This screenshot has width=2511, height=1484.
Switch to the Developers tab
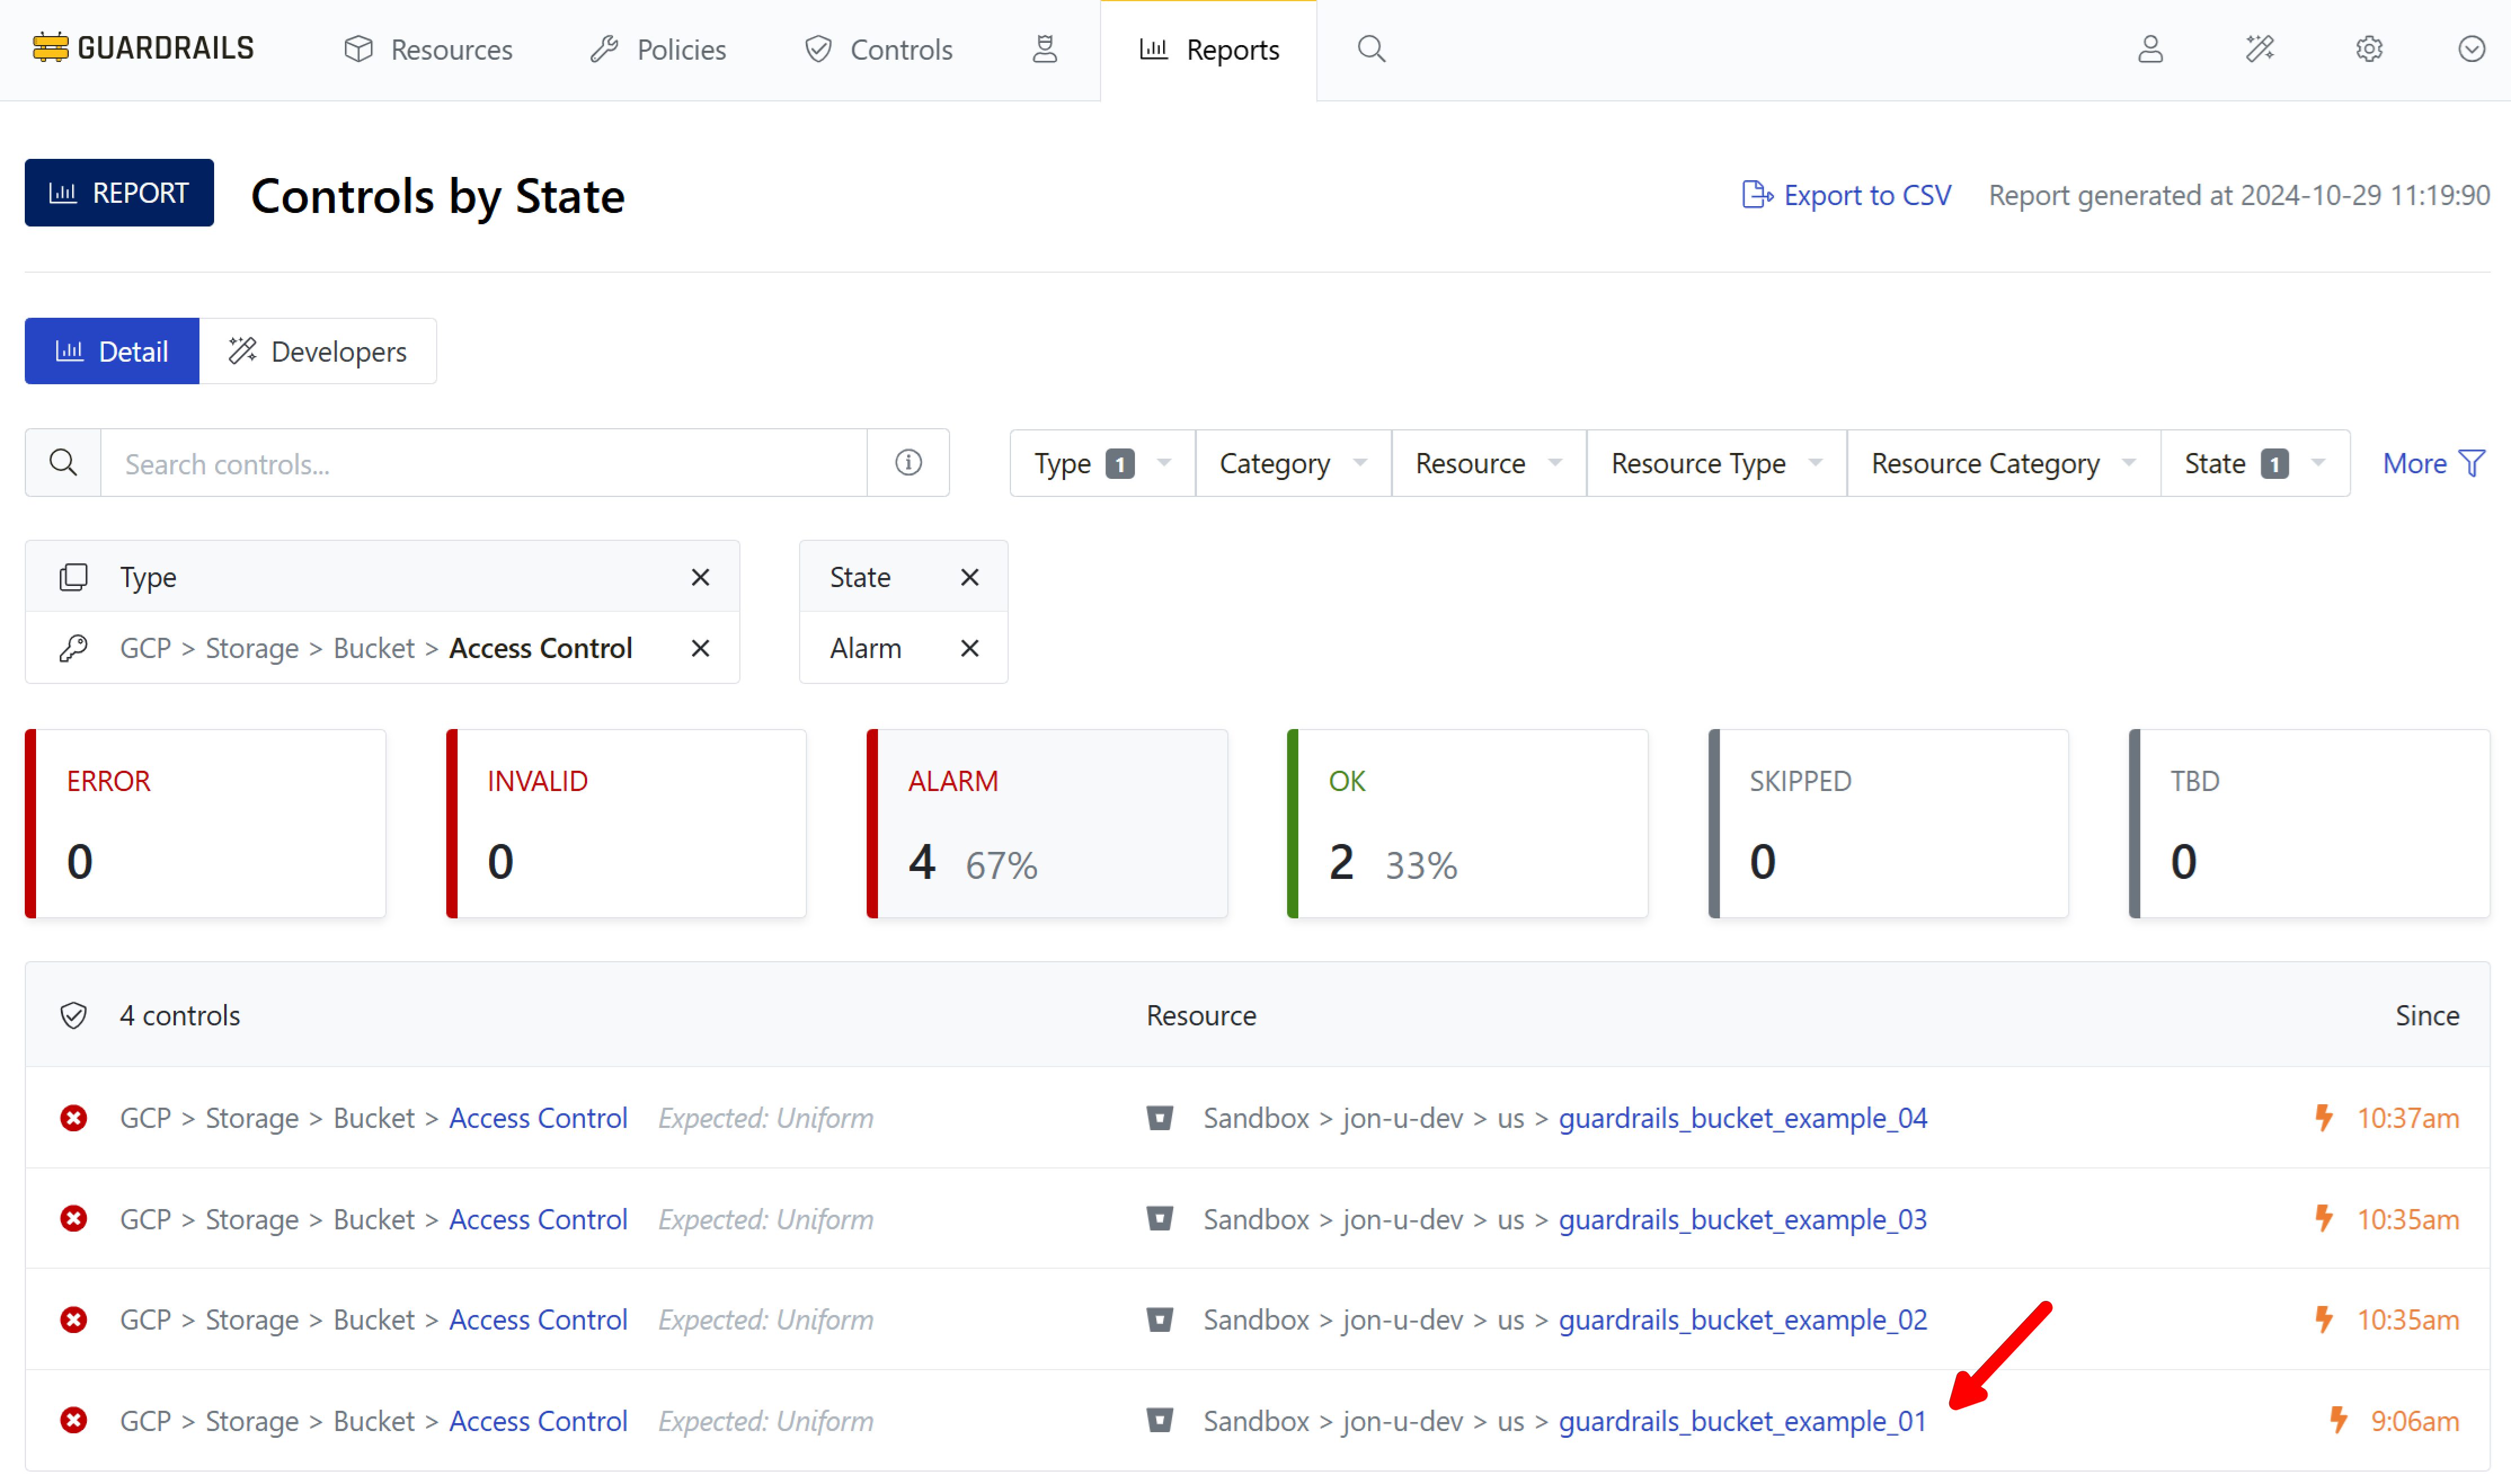tap(318, 351)
